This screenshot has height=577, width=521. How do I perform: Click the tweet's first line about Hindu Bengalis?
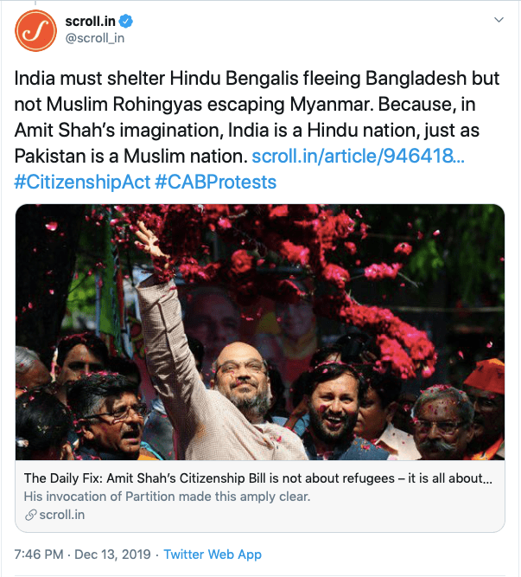pyautogui.click(x=257, y=79)
